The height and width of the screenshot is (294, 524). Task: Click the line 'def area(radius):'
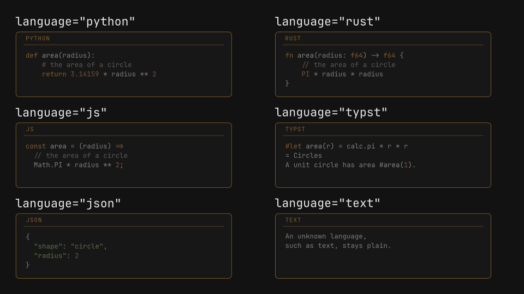click(x=60, y=56)
